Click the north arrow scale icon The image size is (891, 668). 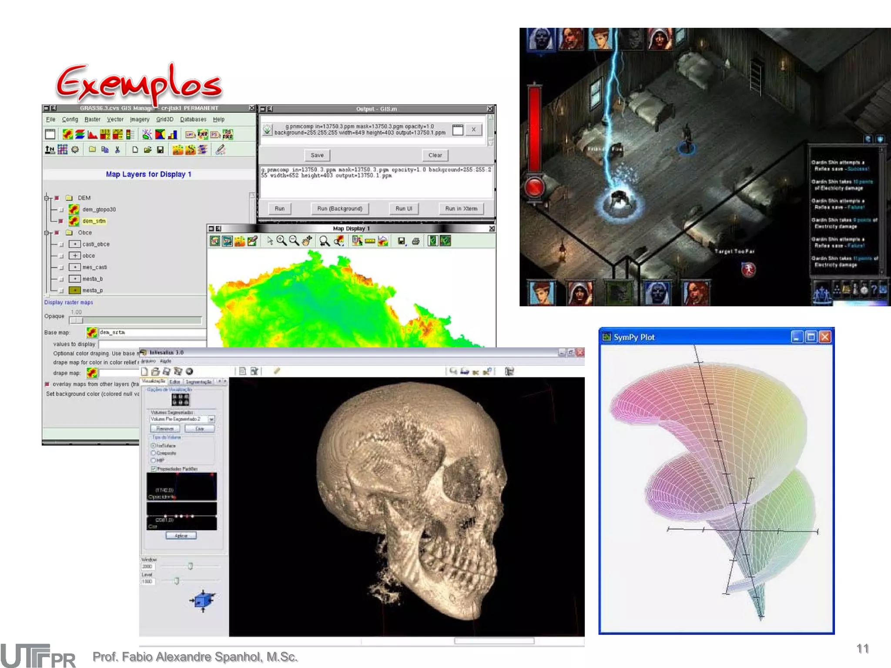(50, 150)
